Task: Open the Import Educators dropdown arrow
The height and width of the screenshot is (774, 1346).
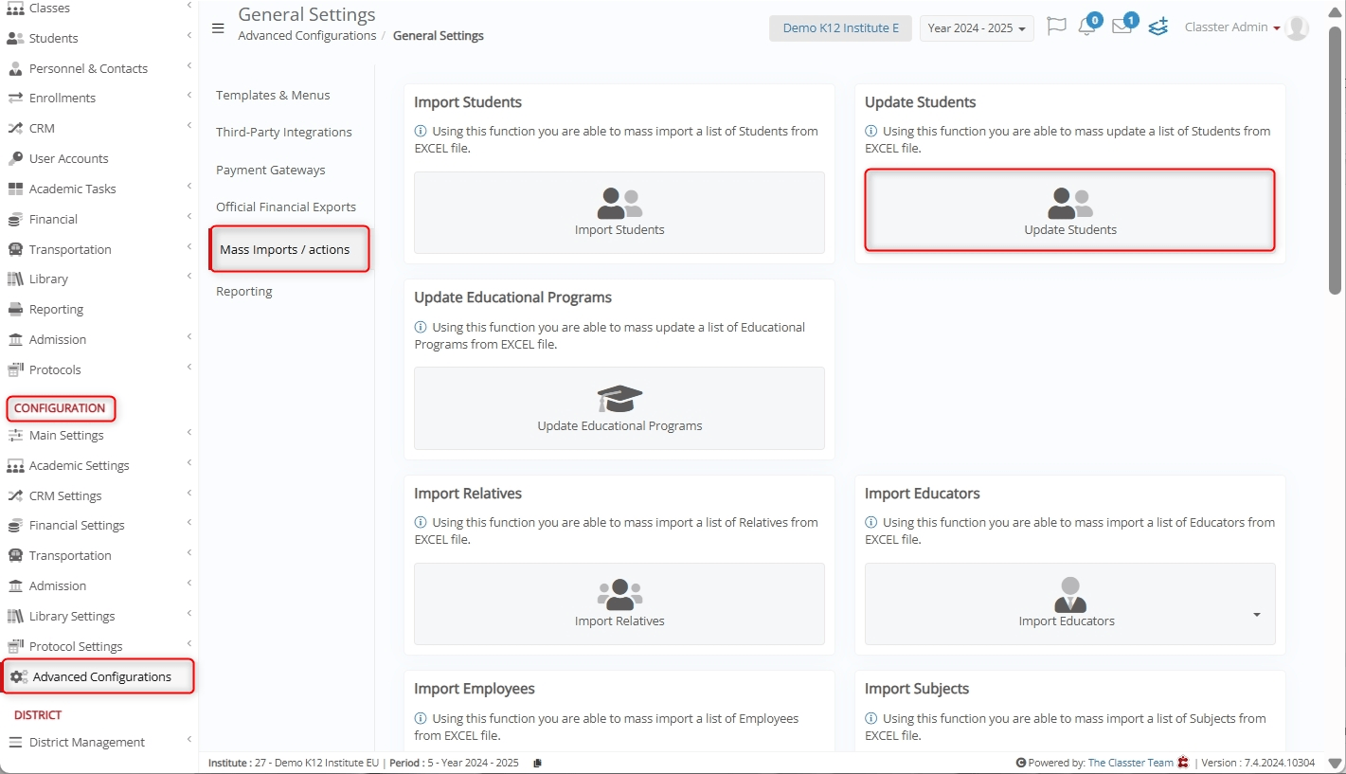Action: (1256, 615)
